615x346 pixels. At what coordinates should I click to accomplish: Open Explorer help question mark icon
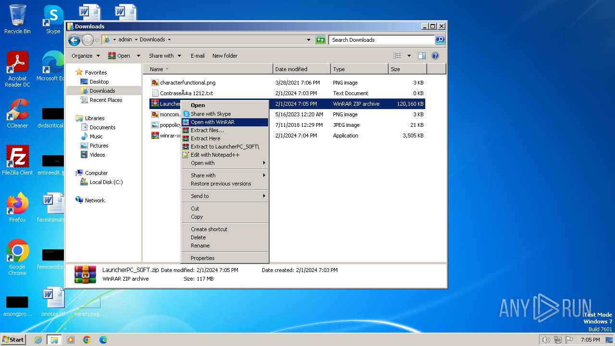(435, 56)
